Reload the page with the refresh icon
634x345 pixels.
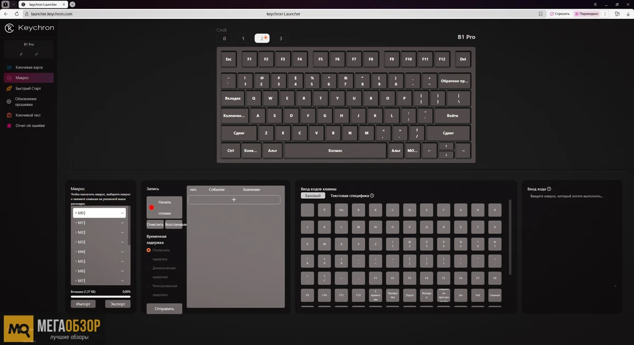pyautogui.click(x=17, y=14)
